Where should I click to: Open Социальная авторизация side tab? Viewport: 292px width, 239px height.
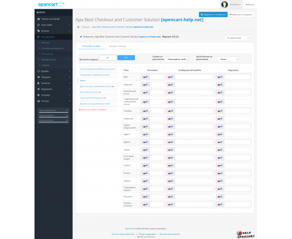[98, 98]
